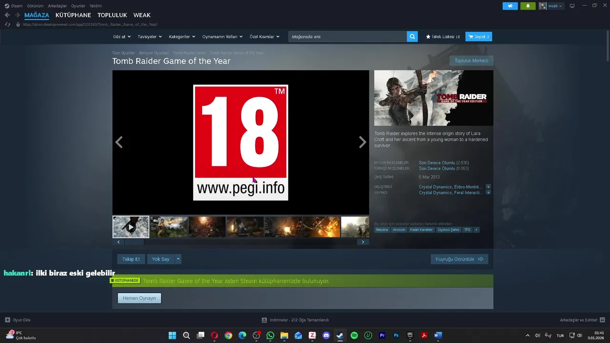The width and height of the screenshot is (610, 343).
Task: Click the Mağazada ara search field
Action: (347, 37)
